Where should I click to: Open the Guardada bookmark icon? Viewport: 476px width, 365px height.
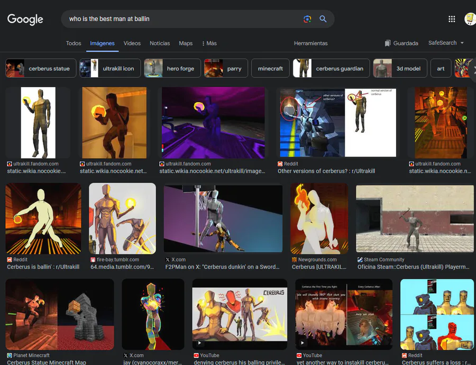tap(387, 43)
